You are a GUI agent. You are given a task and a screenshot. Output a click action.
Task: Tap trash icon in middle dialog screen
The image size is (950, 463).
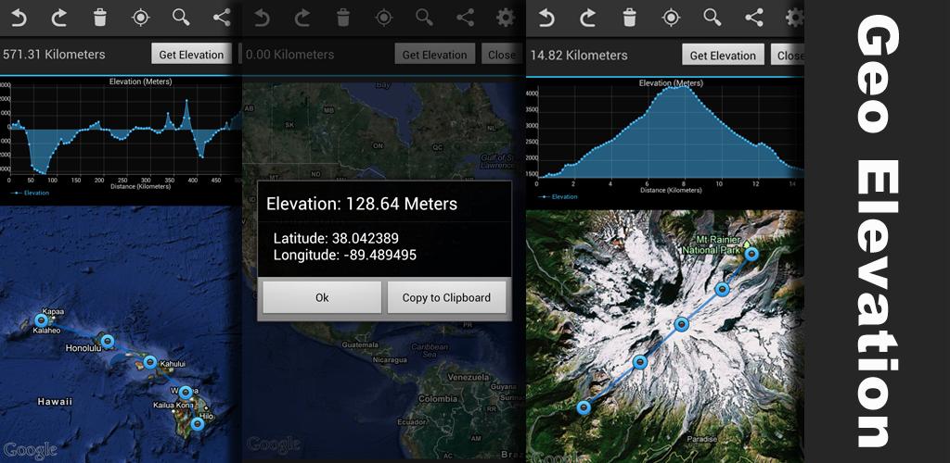click(x=343, y=18)
